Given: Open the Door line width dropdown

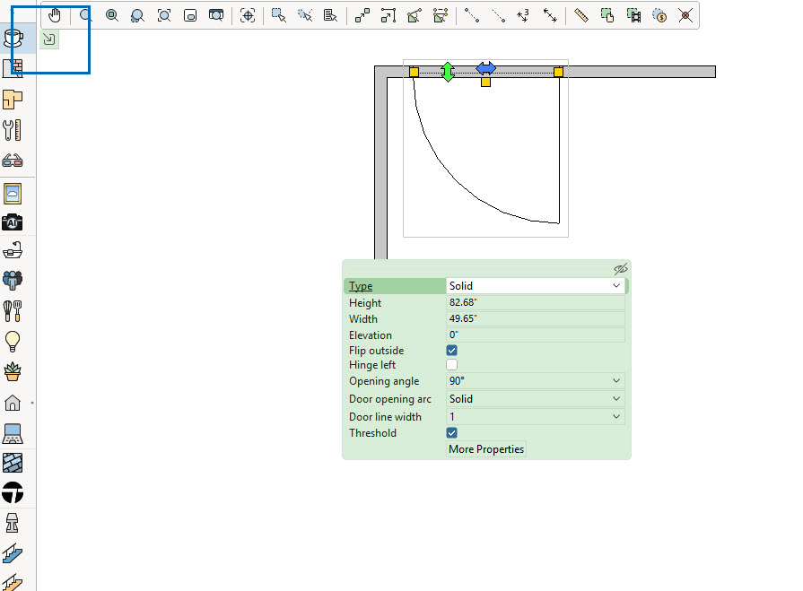Looking at the screenshot, I should [535, 416].
